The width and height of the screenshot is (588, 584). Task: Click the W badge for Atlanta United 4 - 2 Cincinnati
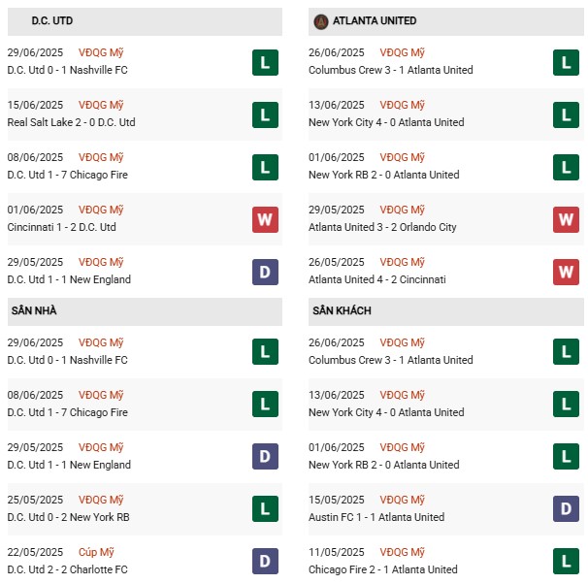coord(566,273)
